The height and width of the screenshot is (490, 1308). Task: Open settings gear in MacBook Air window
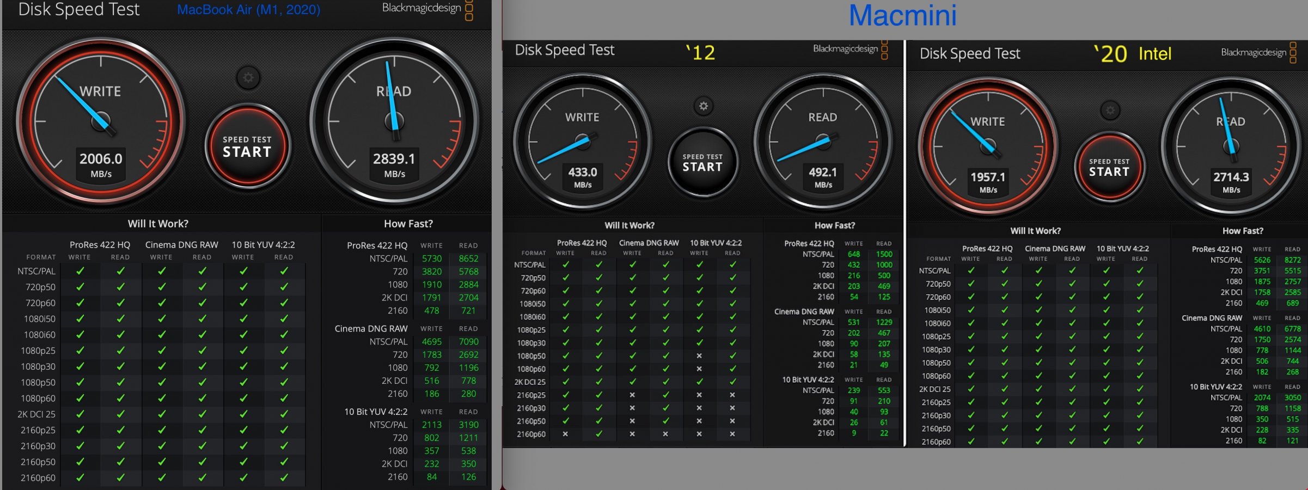[x=248, y=78]
